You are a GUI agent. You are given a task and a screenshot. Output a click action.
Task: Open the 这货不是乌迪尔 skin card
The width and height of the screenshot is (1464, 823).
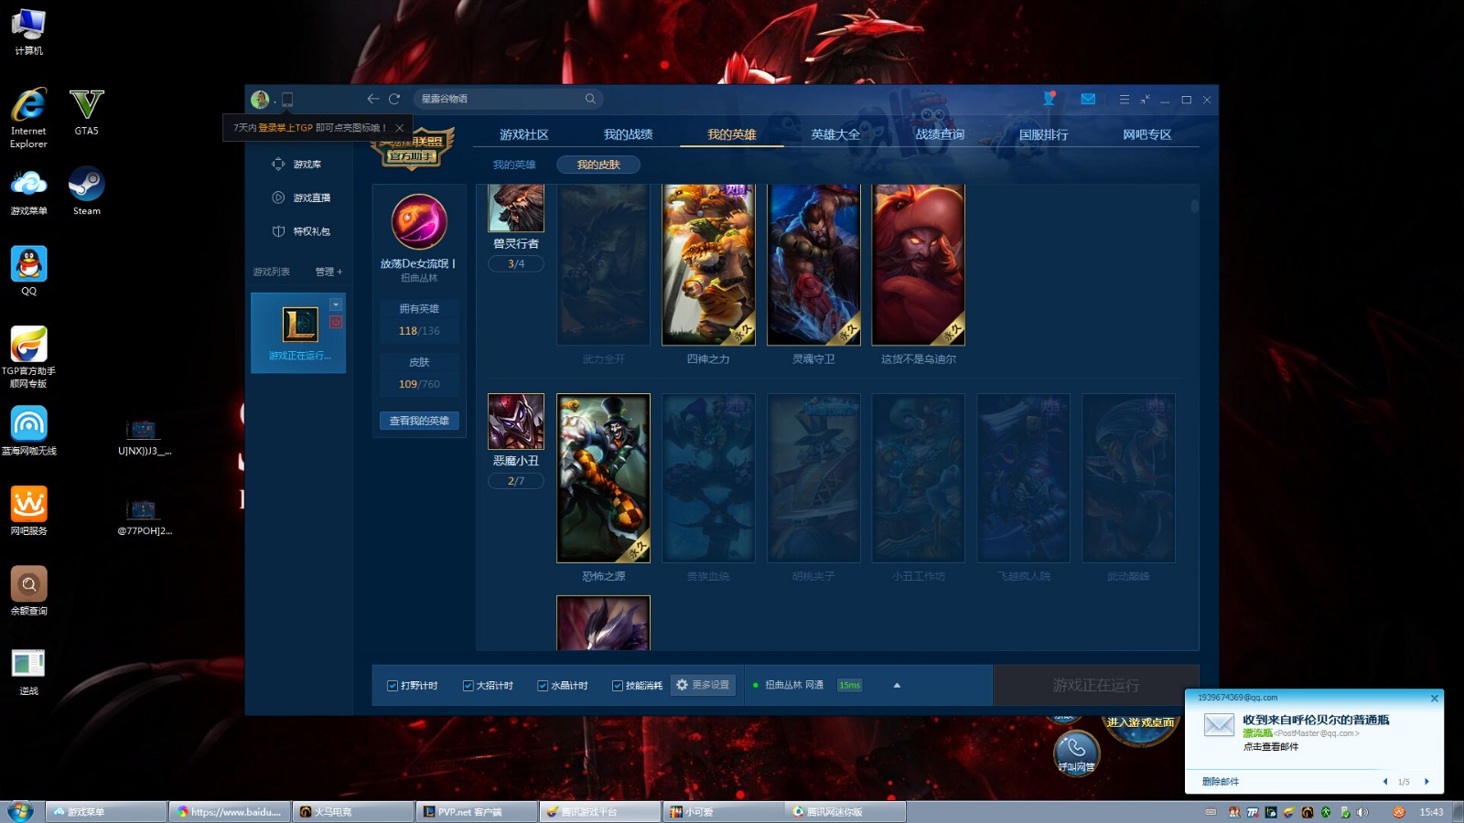919,265
